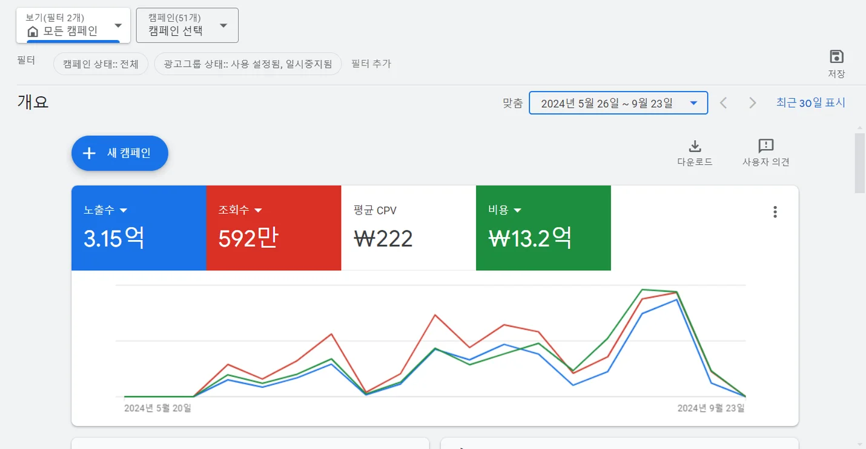The height and width of the screenshot is (449, 866).
Task: Expand the 노출수 metric dropdown
Action: click(124, 210)
